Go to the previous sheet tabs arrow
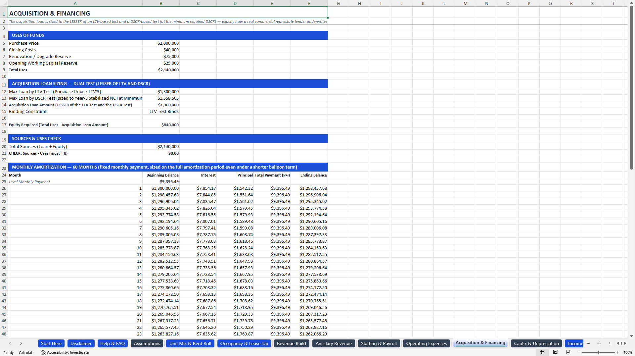Screen dimensions: 635x356 point(10,343)
